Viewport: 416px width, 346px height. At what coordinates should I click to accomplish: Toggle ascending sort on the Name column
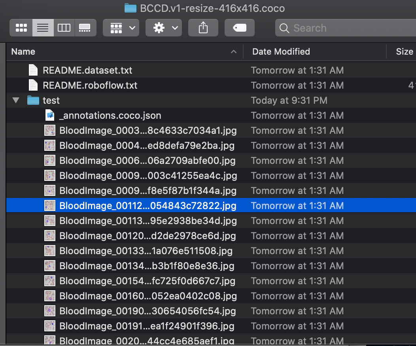[x=233, y=51]
